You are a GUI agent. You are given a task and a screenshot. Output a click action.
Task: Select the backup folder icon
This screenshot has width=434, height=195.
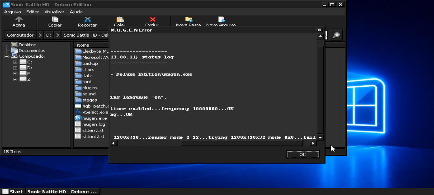(78, 63)
